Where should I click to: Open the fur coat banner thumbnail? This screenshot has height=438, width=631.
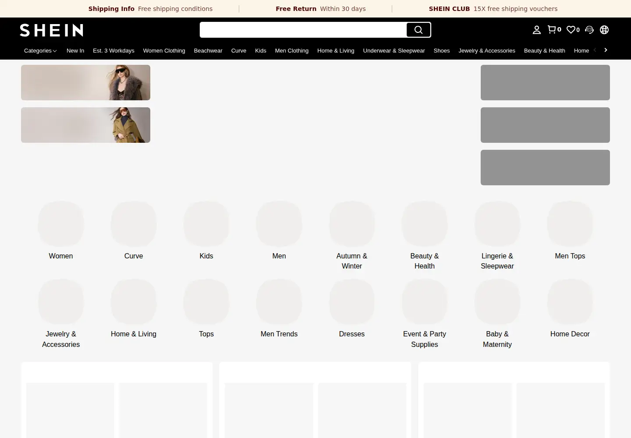point(85,82)
